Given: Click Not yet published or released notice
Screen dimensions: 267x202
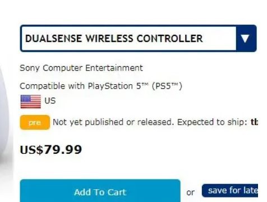Looking at the screenshot, I should click(x=113, y=122).
